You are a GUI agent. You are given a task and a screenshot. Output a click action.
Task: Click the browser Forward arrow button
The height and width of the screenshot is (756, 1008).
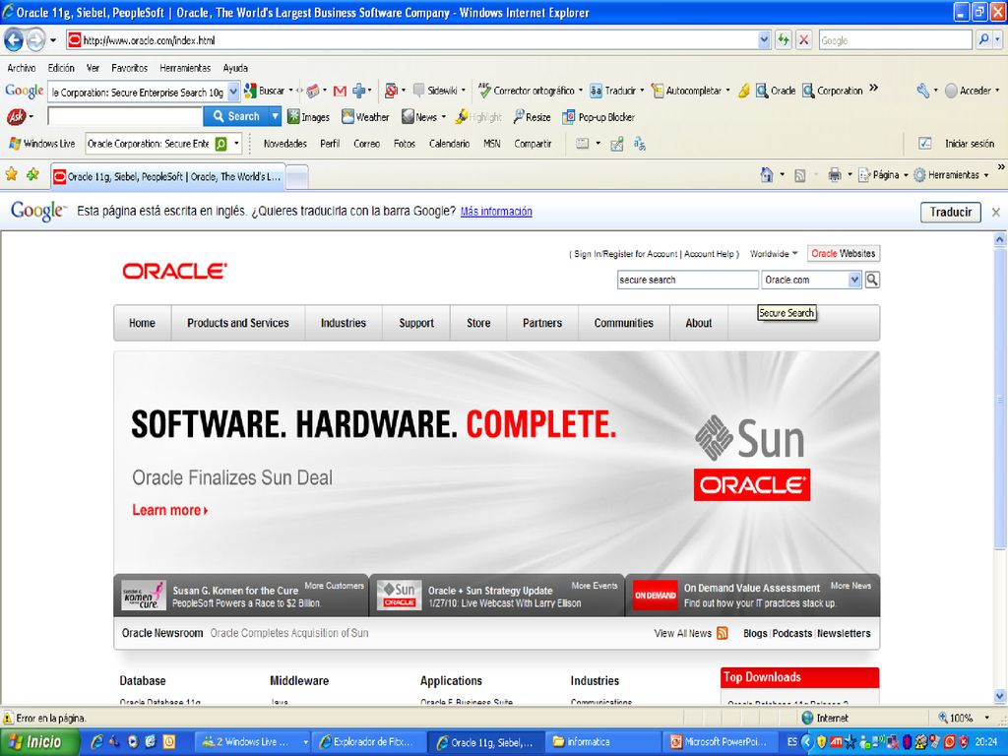click(x=36, y=40)
